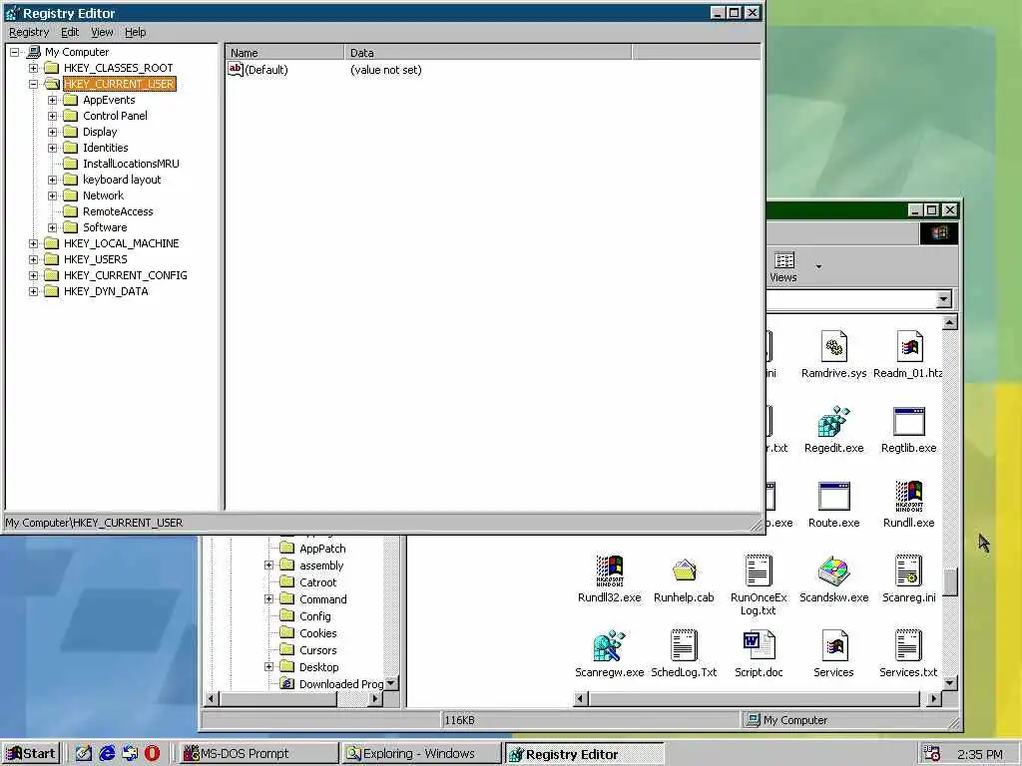Select the Cursors folder in Explorer tree

[317, 650]
